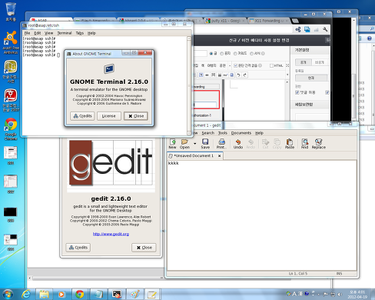
Task: Close the Unsaved Document 1 tab
Action: pyautogui.click(x=219, y=155)
